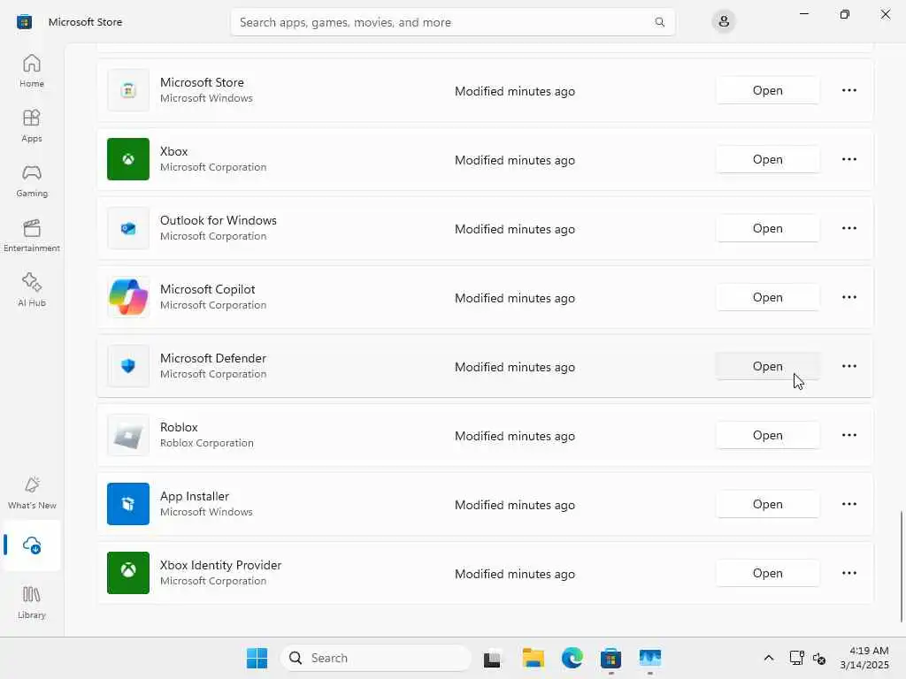
Task: Click the Roblox app icon
Action: 128,435
